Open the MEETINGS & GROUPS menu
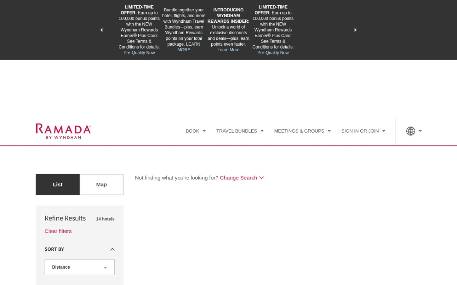The image size is (457, 285). (x=302, y=131)
